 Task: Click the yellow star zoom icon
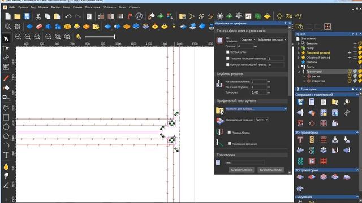[79, 37]
